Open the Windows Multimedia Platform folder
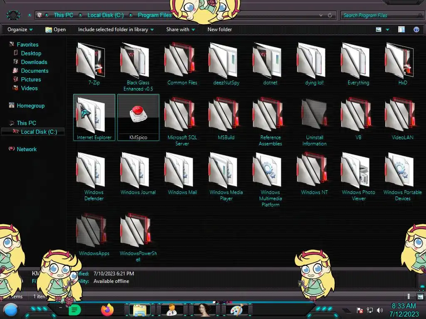This screenshot has width=426, height=319. [270, 179]
